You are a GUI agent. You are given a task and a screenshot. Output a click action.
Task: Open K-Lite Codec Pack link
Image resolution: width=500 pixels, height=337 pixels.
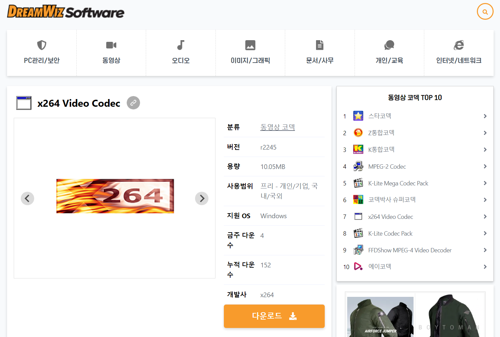(390, 233)
